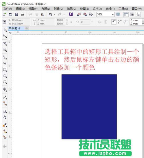Screen dimensions: 144x158
Task: Toggle the scalloped corner option
Action: (x=120, y=22)
